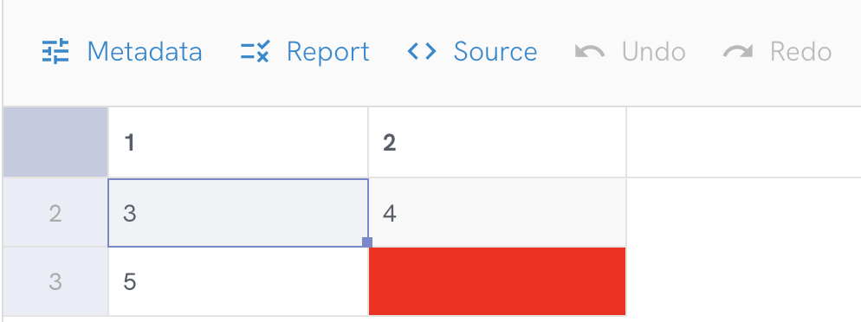Click the top-left select-all corner cell
861x322 pixels.
click(x=55, y=142)
